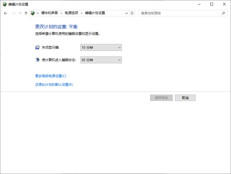This screenshot has width=231, height=174.
Task: Click the monitor icon next to 关闭显示器
Action: [37, 47]
